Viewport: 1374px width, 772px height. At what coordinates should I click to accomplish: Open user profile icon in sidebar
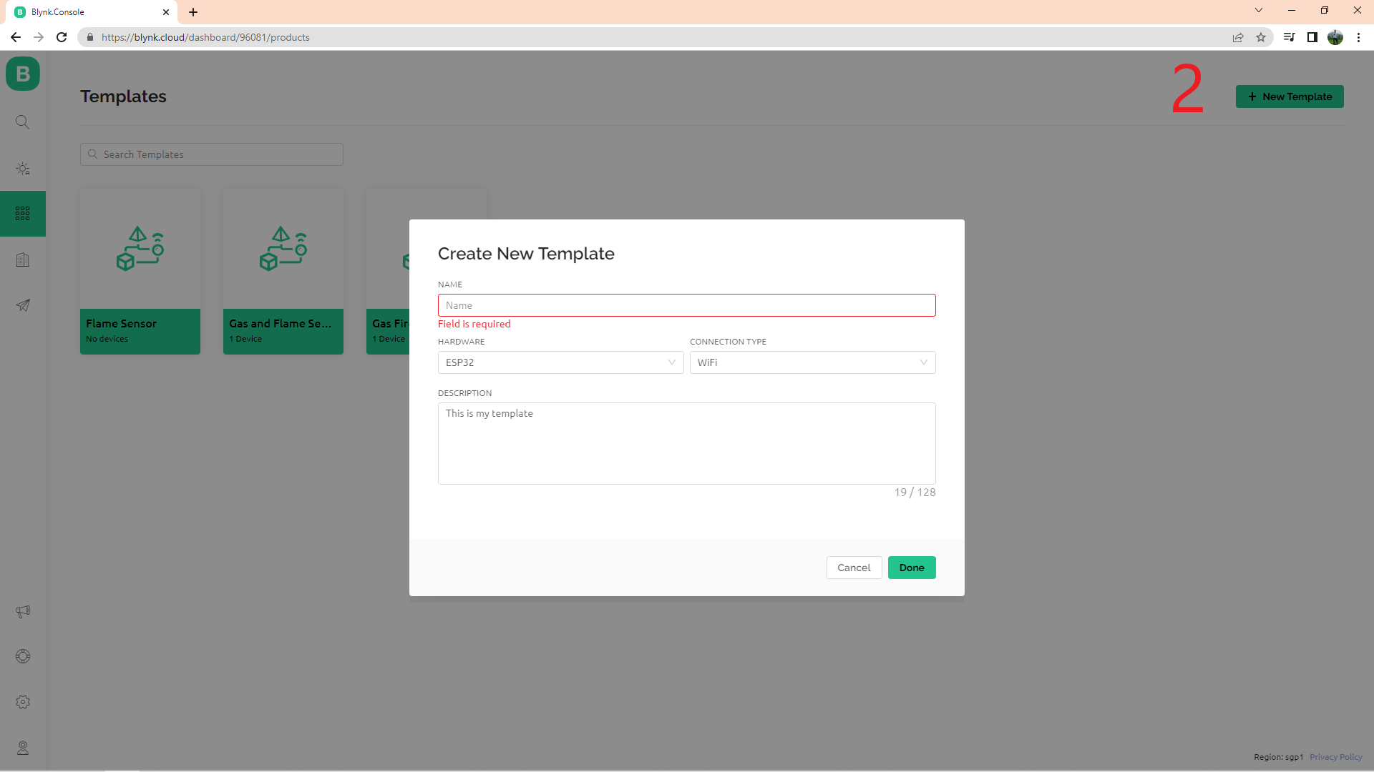23,748
